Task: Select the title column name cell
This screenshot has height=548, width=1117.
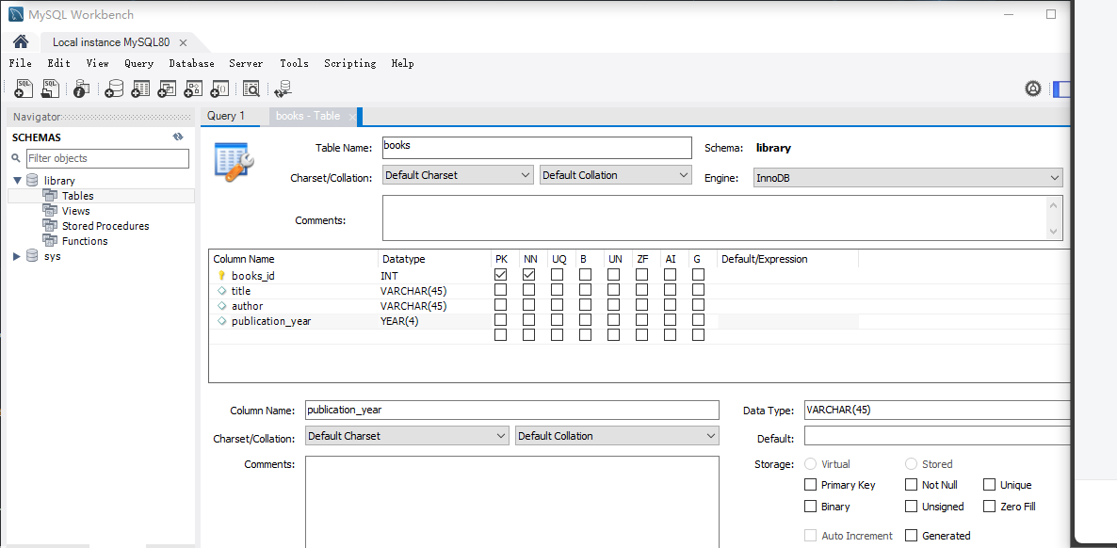Action: [x=241, y=291]
